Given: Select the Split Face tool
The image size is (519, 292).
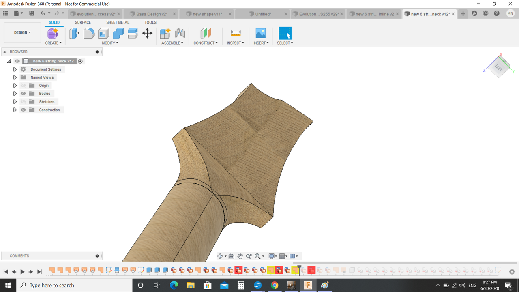Looking at the screenshot, I should pyautogui.click(x=133, y=33).
